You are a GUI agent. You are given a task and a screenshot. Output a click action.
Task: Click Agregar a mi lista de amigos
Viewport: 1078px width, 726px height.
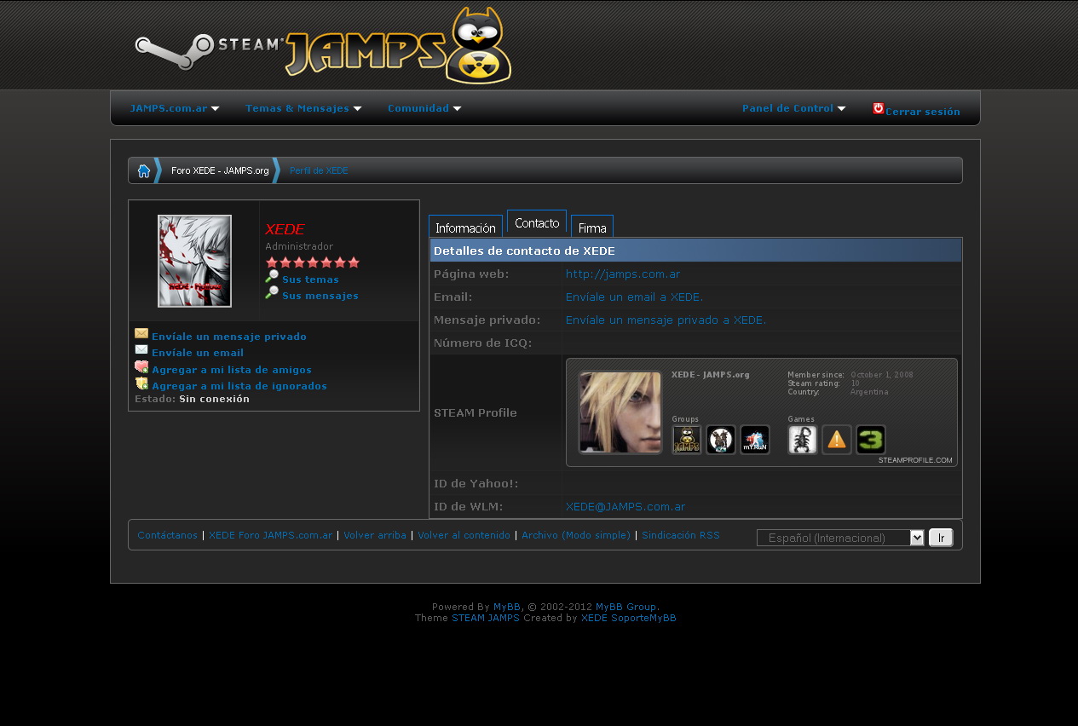point(231,370)
